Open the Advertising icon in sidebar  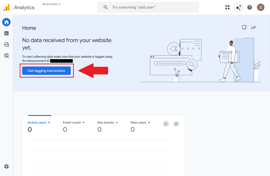tap(6, 56)
